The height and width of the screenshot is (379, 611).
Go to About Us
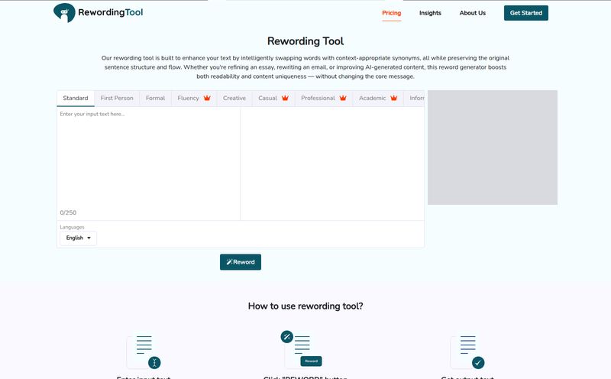472,13
